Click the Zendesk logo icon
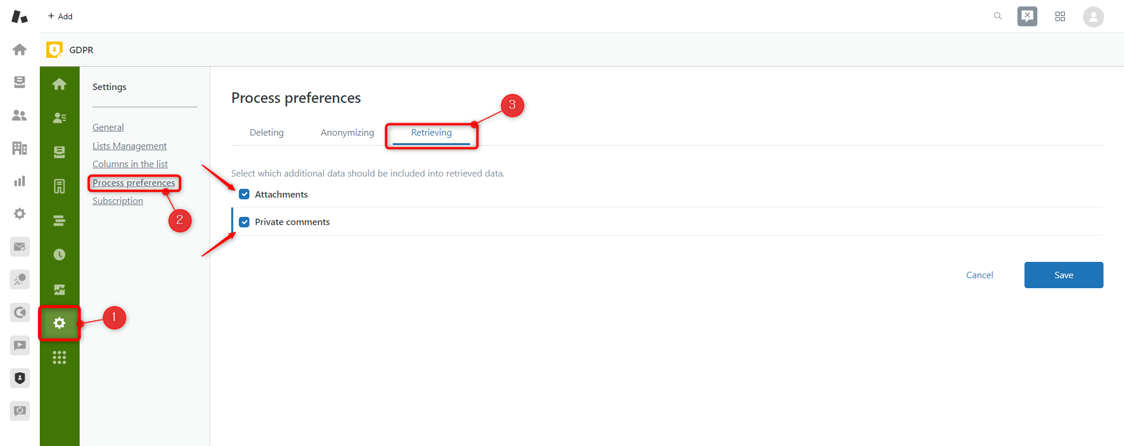 (x=19, y=16)
